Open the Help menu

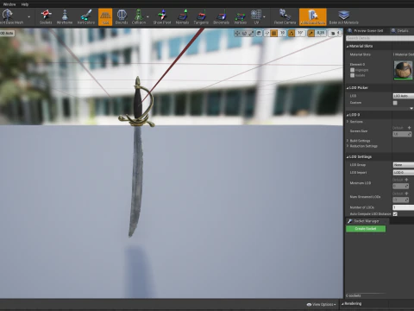[25, 4]
